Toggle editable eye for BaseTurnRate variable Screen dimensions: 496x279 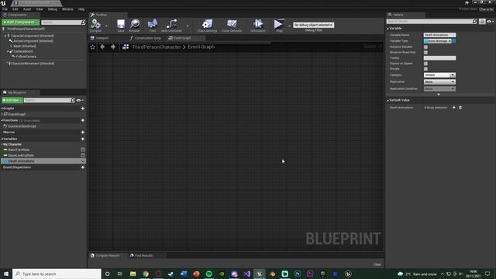point(83,150)
